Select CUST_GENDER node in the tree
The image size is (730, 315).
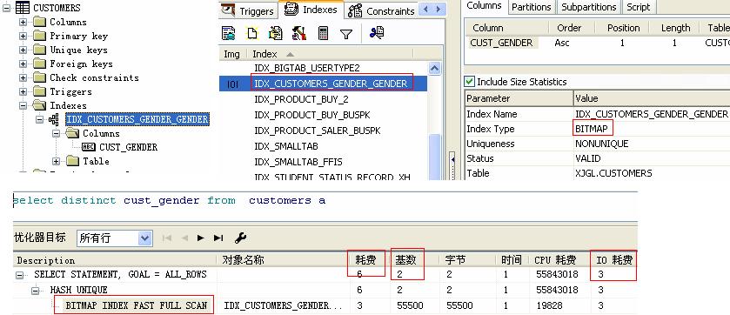click(129, 148)
